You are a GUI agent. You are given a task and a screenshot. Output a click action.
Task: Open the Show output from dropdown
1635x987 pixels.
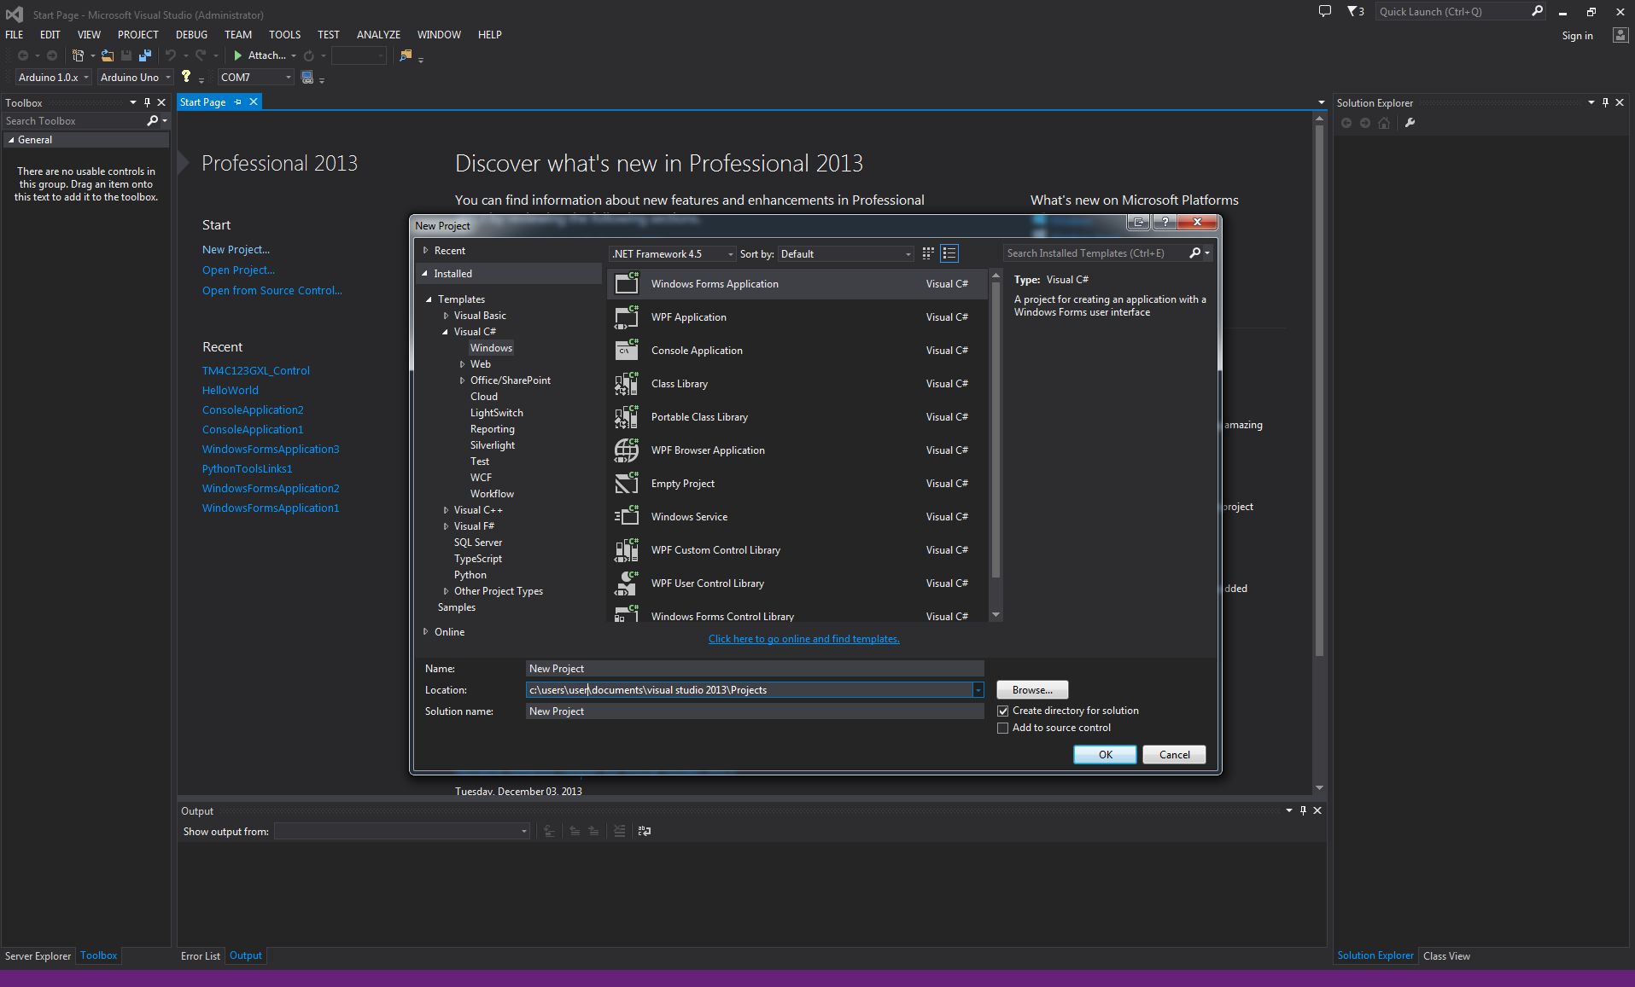(401, 831)
